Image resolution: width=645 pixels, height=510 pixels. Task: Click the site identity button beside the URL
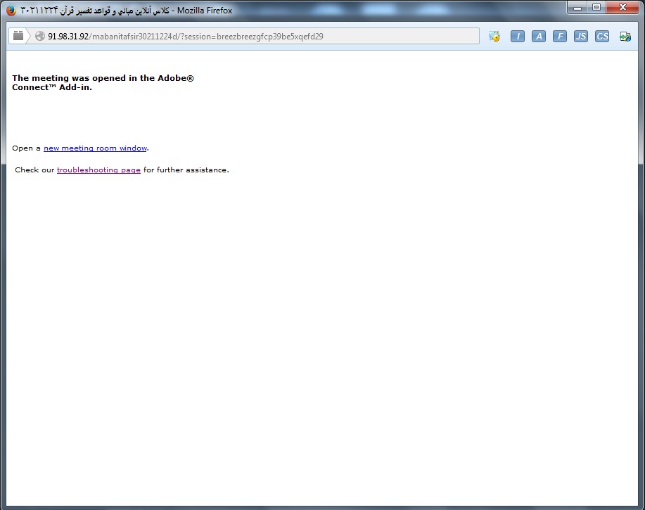coord(18,36)
